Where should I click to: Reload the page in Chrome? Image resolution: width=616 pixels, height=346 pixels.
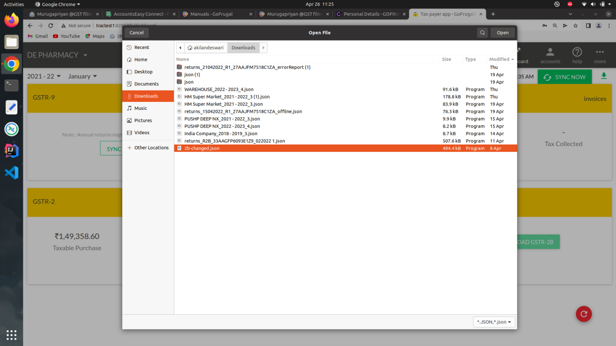pyautogui.click(x=51, y=25)
